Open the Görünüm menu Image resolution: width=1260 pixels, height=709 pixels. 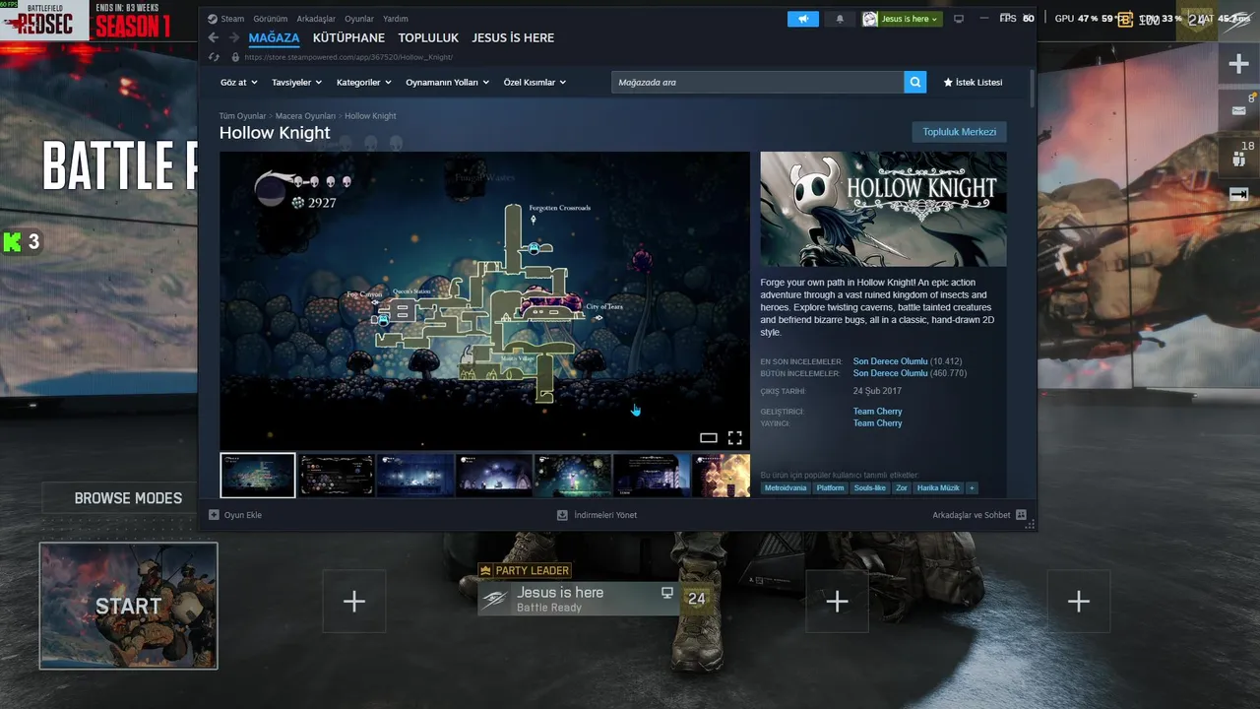pos(271,19)
